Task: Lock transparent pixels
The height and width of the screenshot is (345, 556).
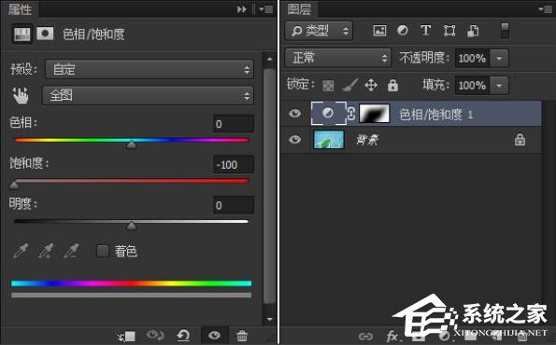Action: click(x=328, y=85)
